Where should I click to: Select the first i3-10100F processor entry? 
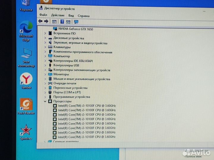pos(87,106)
